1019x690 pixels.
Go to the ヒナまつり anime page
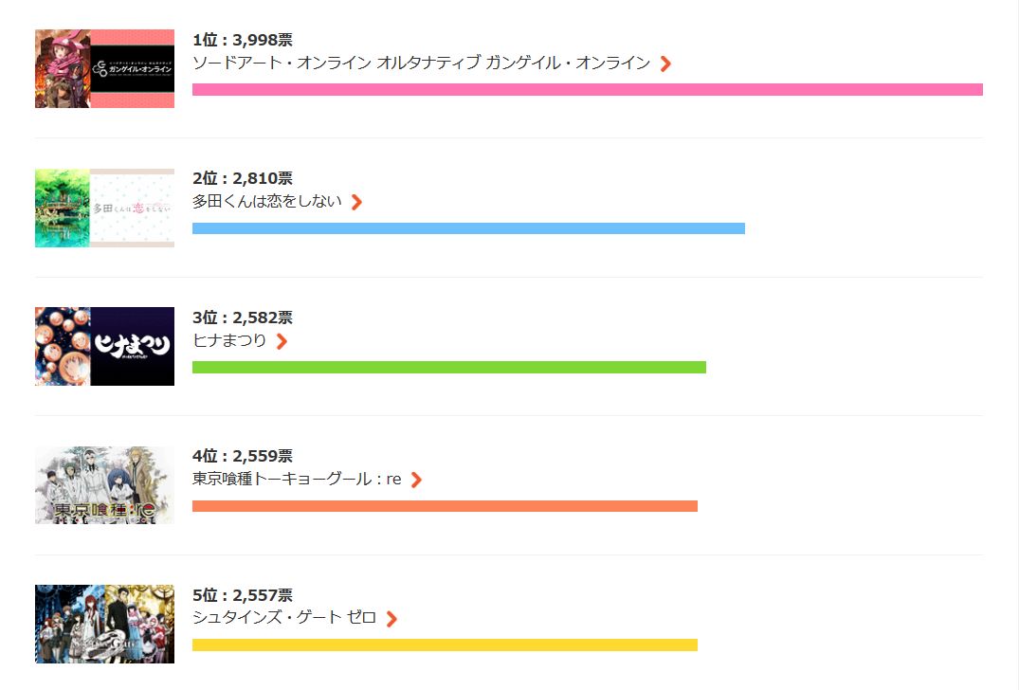(229, 341)
